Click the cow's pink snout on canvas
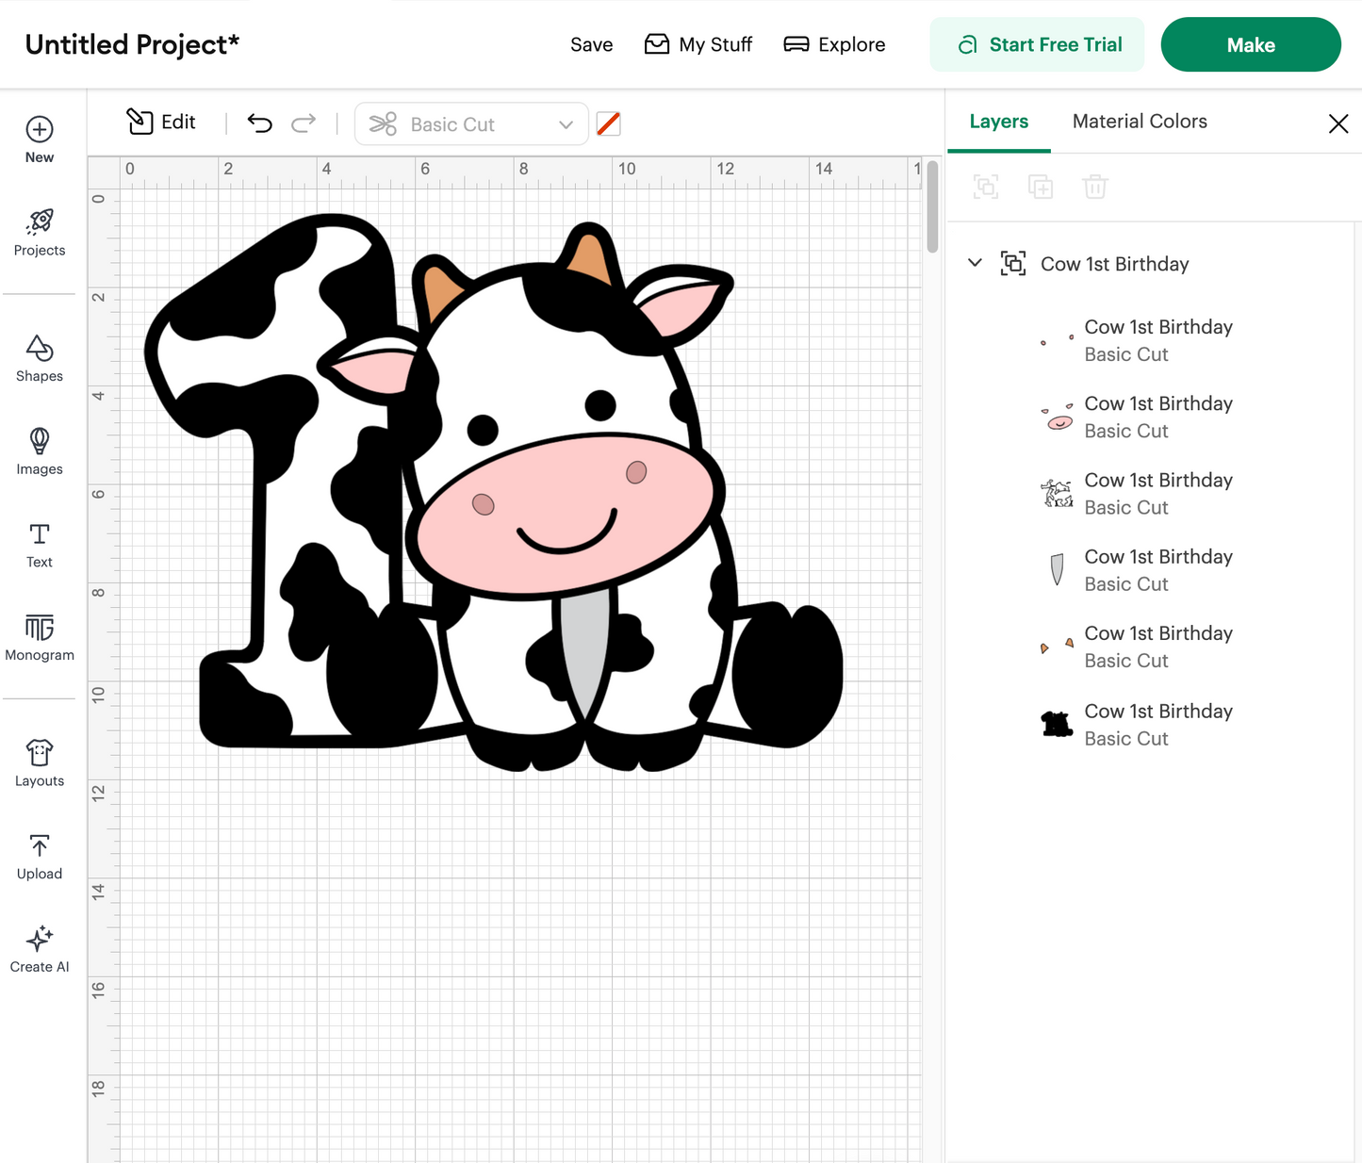Screen dimensions: 1362x1163 [x=566, y=516]
